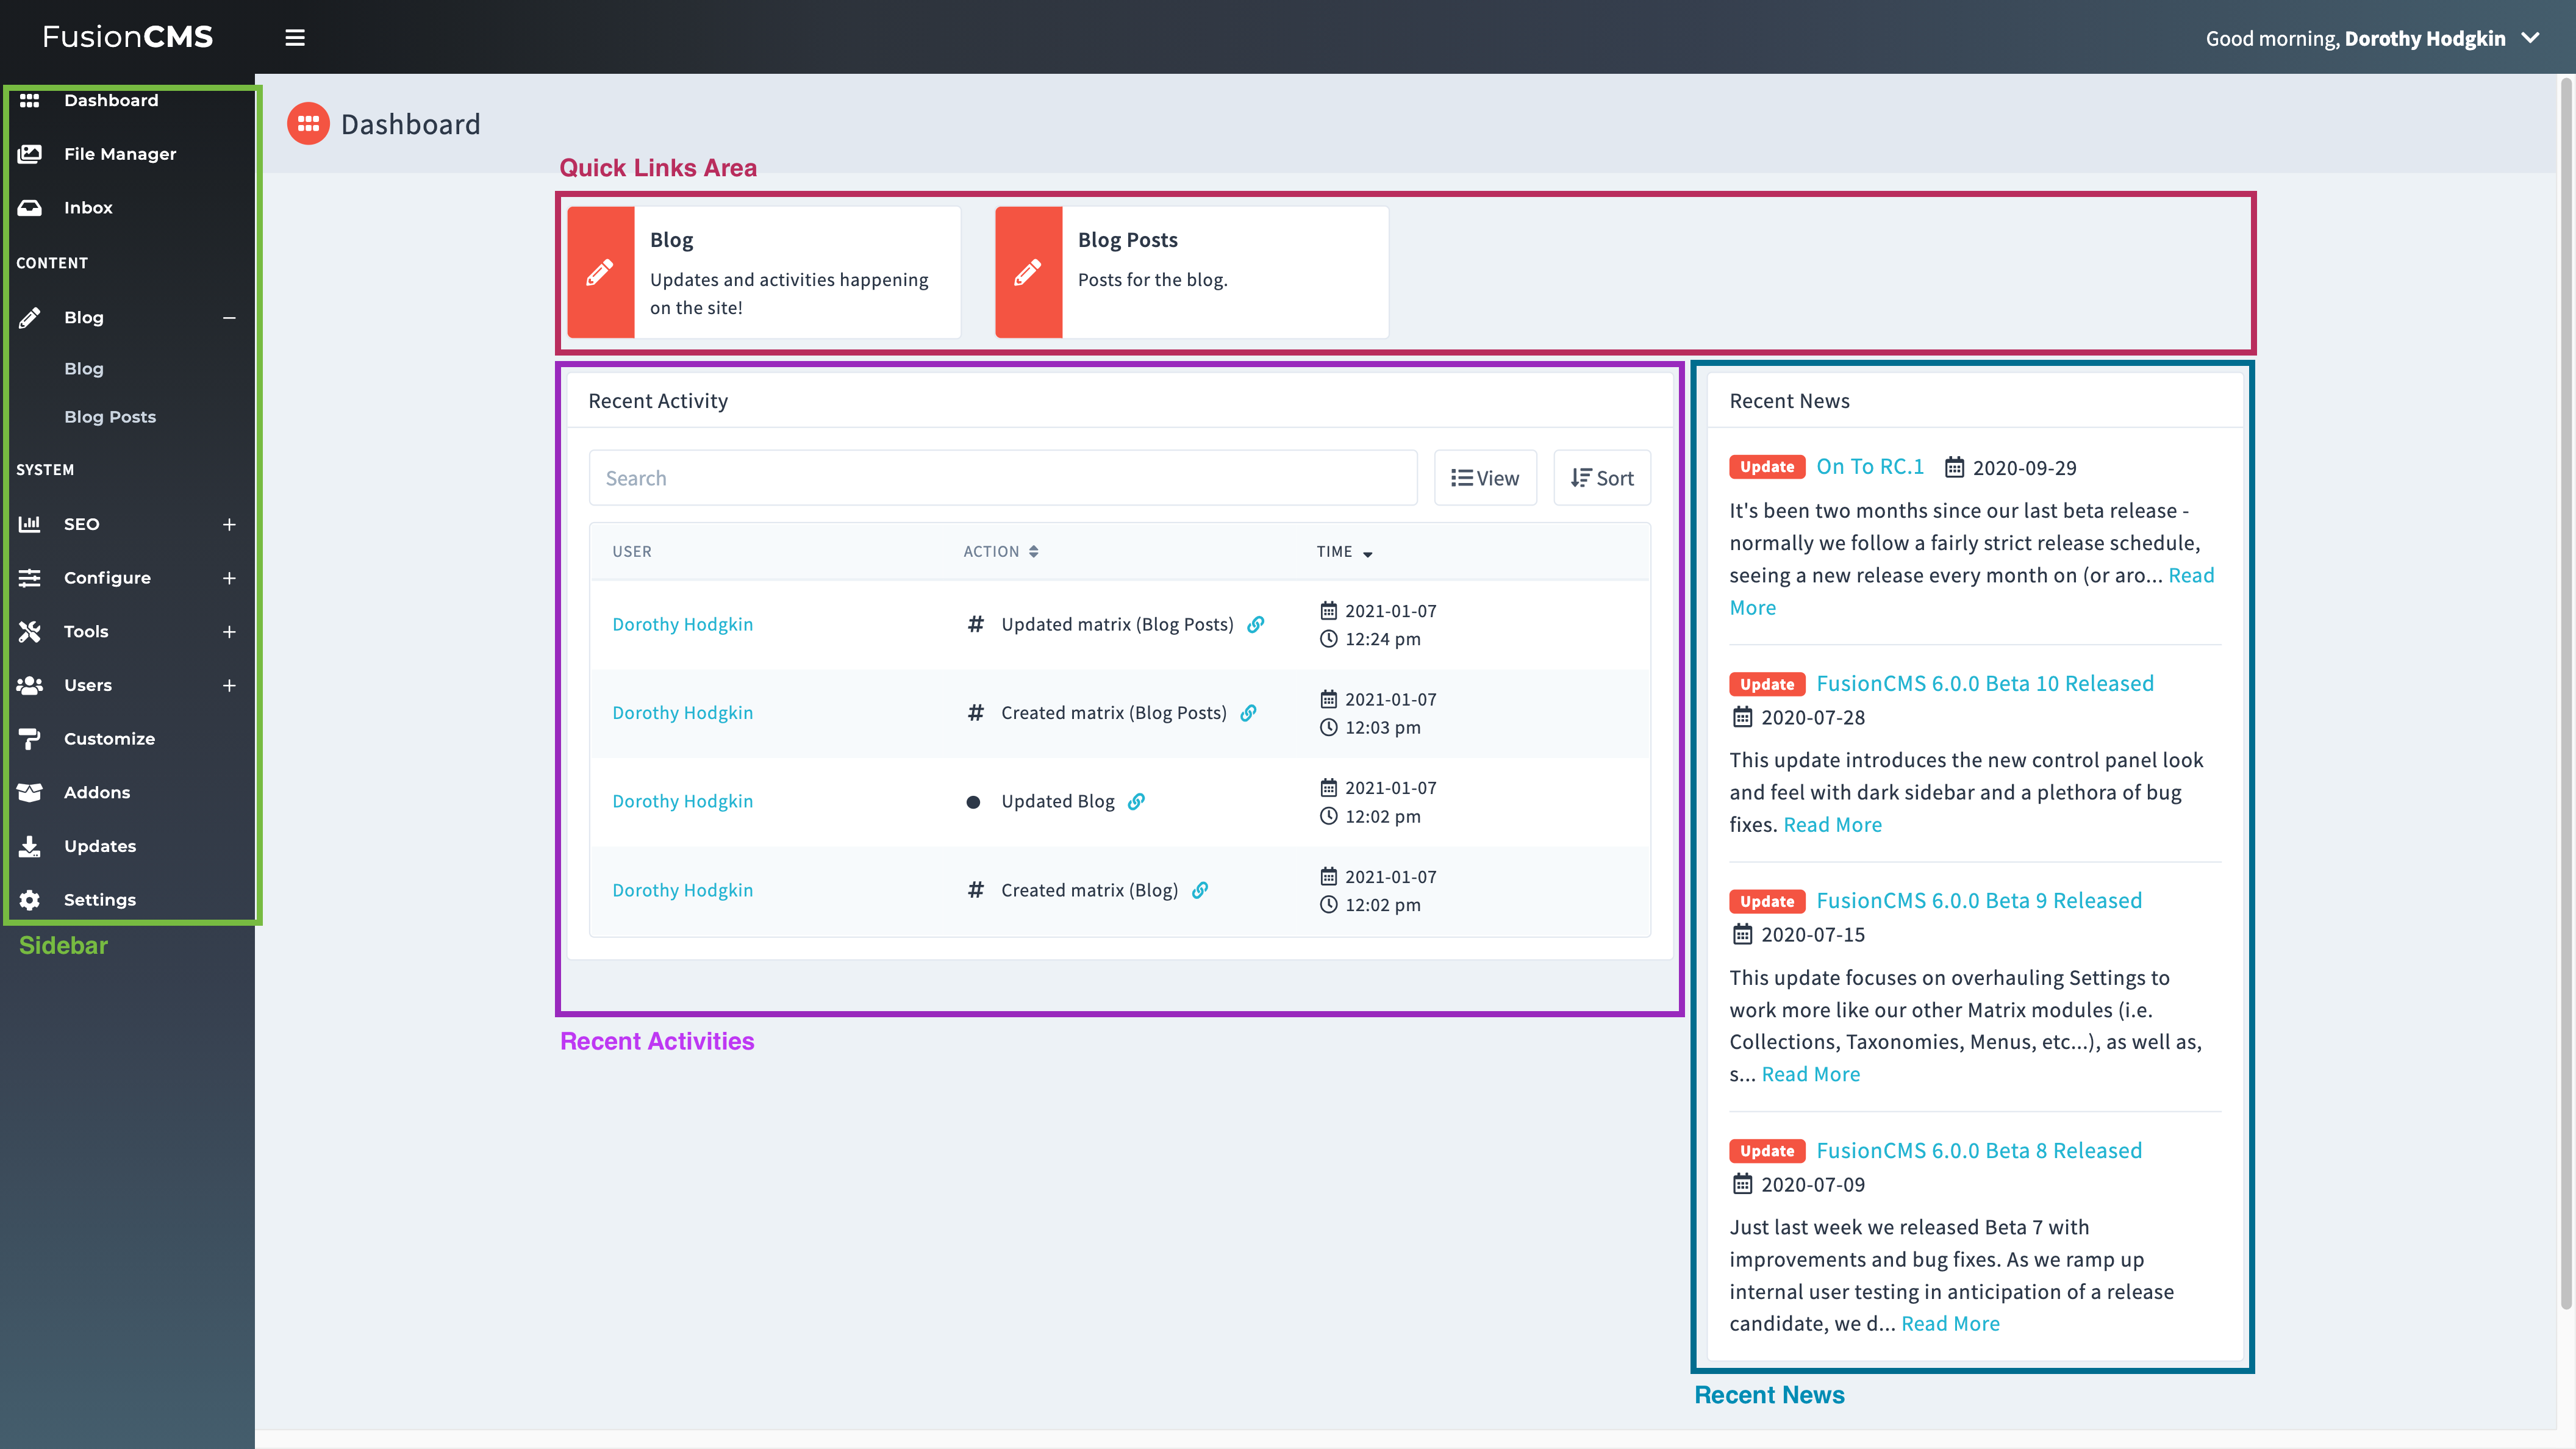The image size is (2576, 1449).
Task: Click the Settings gear icon
Action: click(x=29, y=900)
